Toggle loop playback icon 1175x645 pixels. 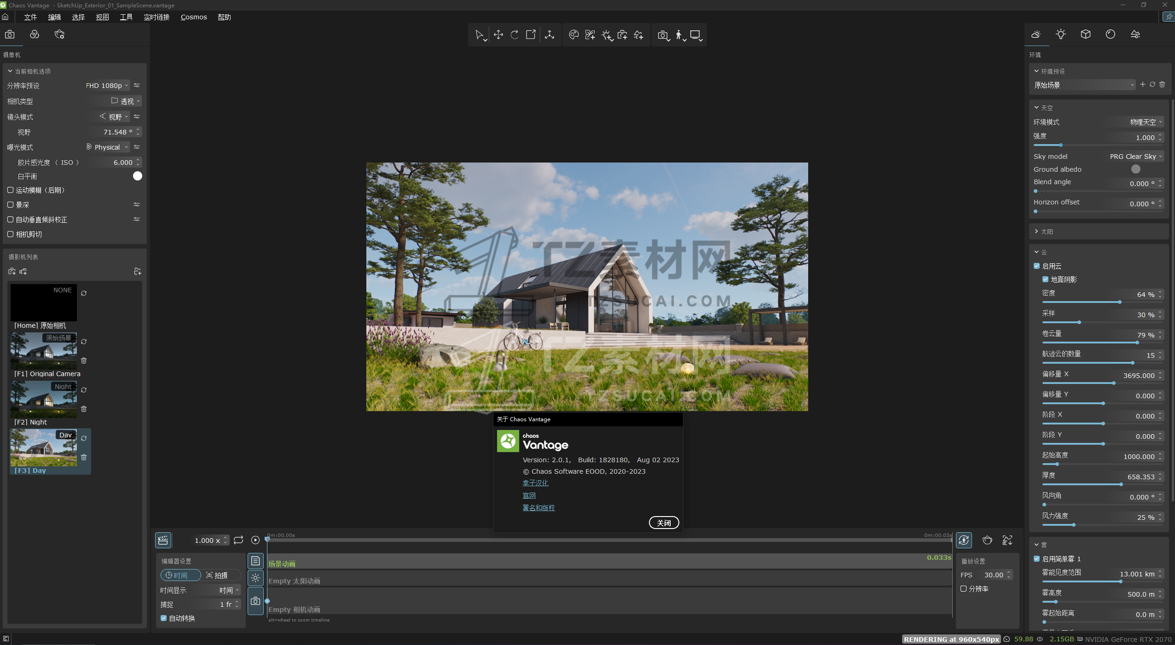[238, 540]
